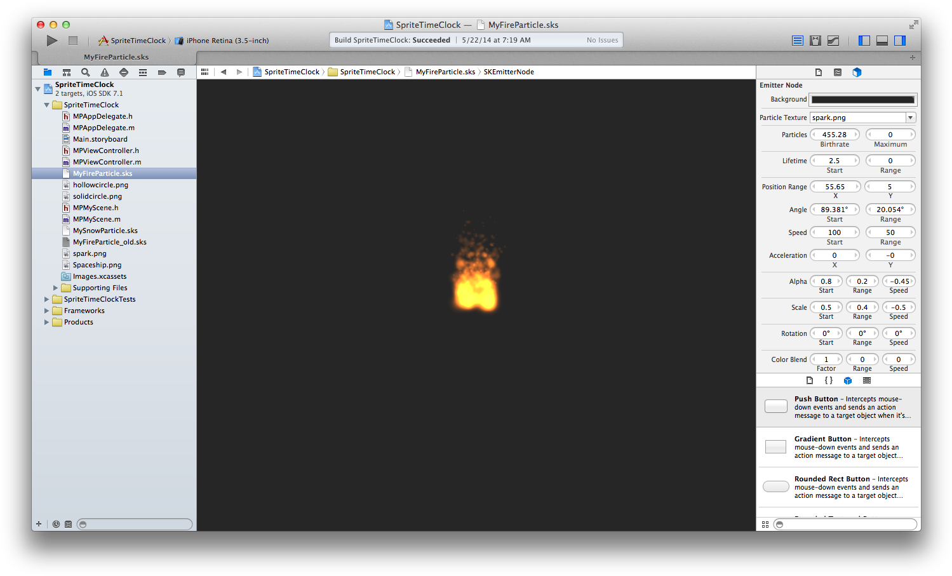Select the MyFireParticle.sks editor tab

(x=116, y=57)
